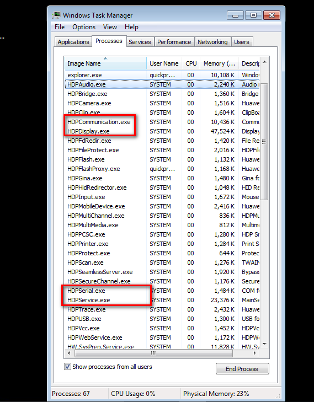Minimize the Task Manager window
Image resolution: width=314 pixels, height=402 pixels.
click(x=236, y=15)
